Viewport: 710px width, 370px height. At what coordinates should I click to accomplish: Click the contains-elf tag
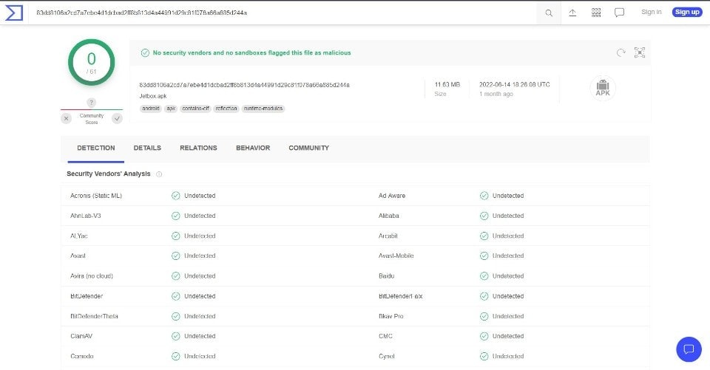pyautogui.click(x=195, y=109)
